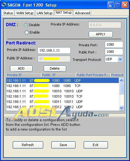Viewport: 130px width, 161px height.
Task: Select the Enable DMZ radio button
Action: pyautogui.click(x=26, y=32)
